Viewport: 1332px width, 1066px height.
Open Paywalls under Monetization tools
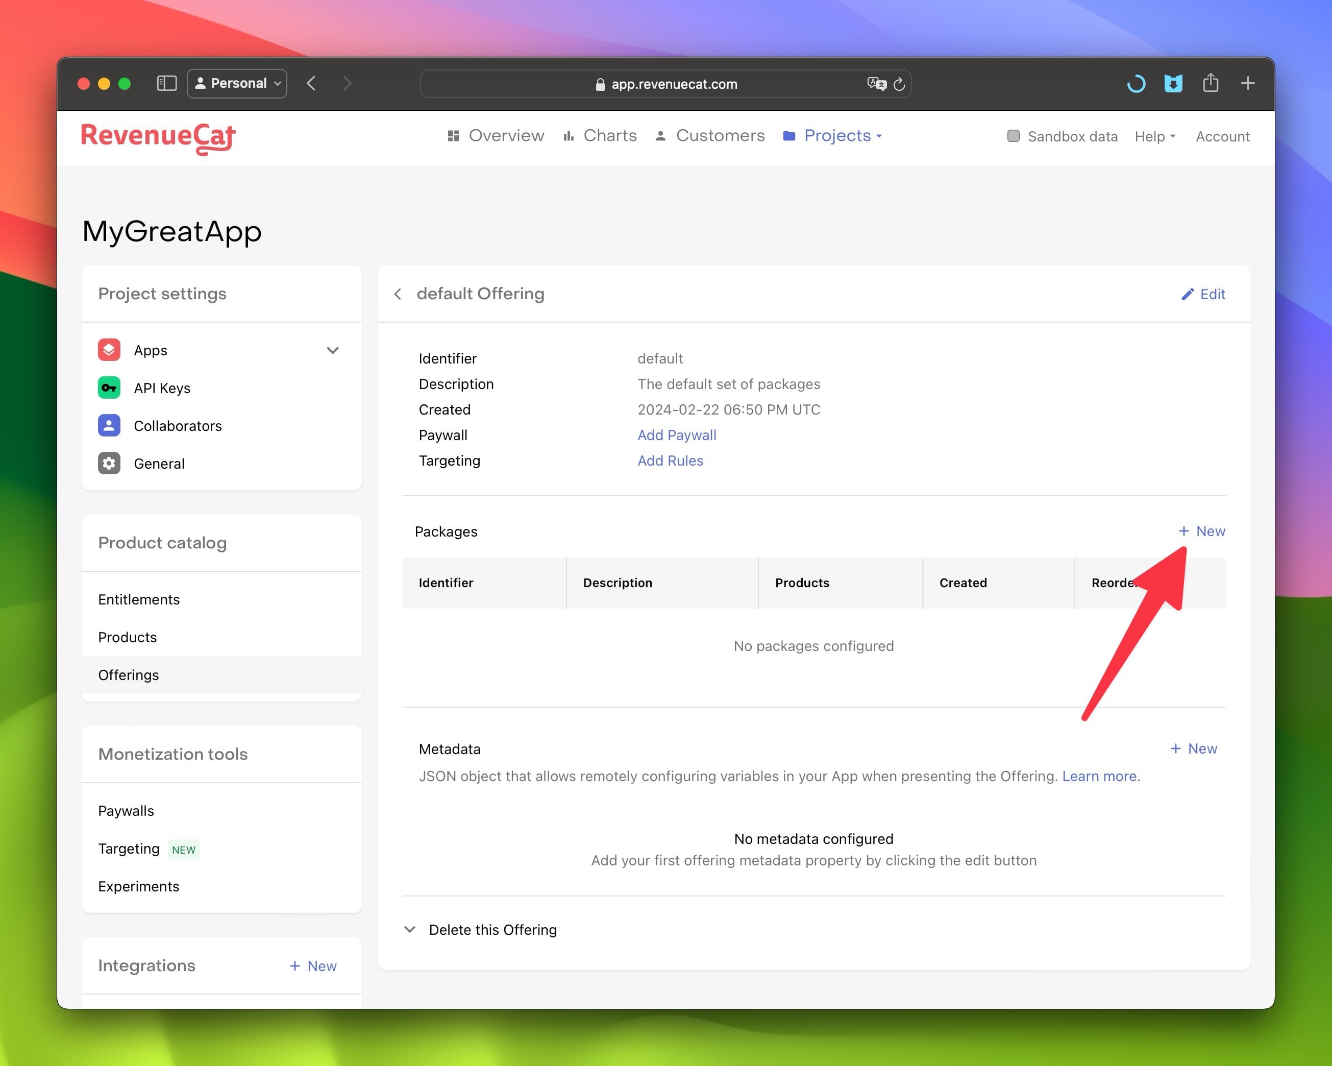tap(221, 811)
